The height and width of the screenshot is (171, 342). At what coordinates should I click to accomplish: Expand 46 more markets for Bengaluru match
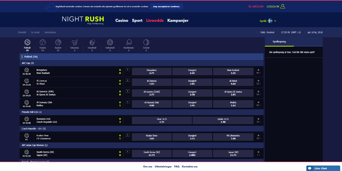[258, 73]
